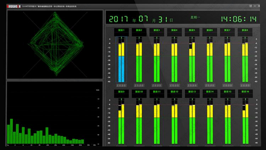
Task: Toggle 正在录音 recording under channel 7
Action: click(x=227, y=85)
